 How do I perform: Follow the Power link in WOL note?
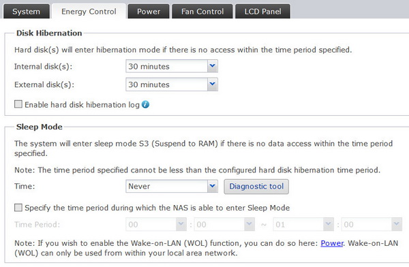tap(332, 243)
